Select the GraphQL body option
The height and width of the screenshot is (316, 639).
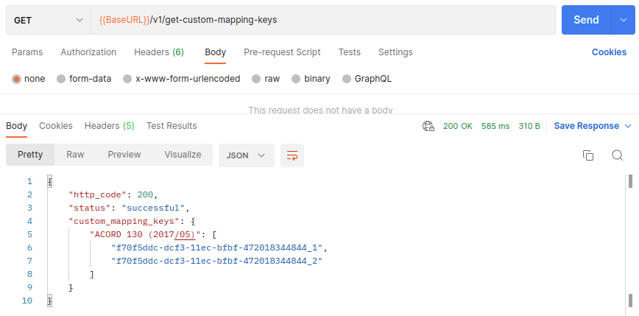pyautogui.click(x=347, y=79)
